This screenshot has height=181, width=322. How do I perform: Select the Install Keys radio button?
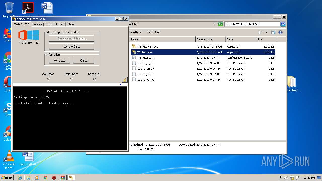point(71,79)
